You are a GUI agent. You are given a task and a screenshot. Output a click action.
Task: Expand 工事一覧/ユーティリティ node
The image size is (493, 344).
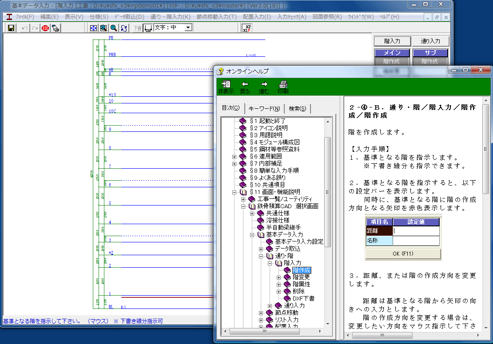click(x=243, y=199)
